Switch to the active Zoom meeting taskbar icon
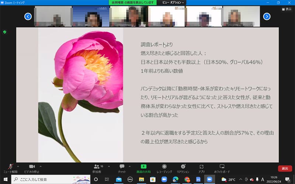Image resolution: width=295 pixels, height=184 pixels. tap(209, 180)
